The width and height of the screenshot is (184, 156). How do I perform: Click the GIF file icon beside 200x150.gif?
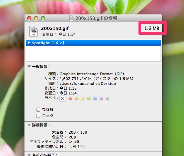click(33, 31)
